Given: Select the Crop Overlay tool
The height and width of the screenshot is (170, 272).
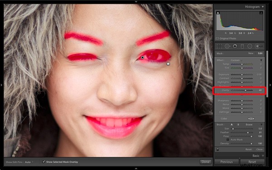Looking at the screenshot, I should [x=219, y=46].
